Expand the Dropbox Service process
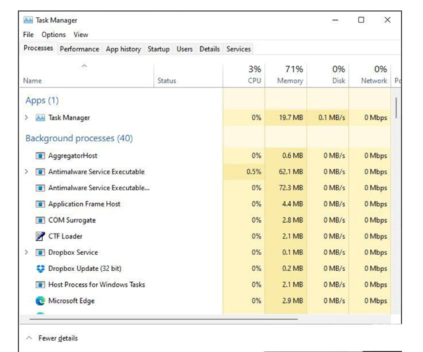This screenshot has width=423, height=352. pos(26,253)
